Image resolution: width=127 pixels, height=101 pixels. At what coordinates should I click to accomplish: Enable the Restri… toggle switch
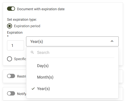(x=11, y=76)
